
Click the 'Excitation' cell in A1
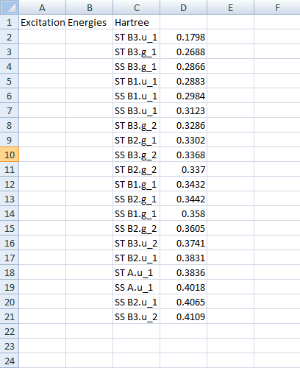coord(42,22)
